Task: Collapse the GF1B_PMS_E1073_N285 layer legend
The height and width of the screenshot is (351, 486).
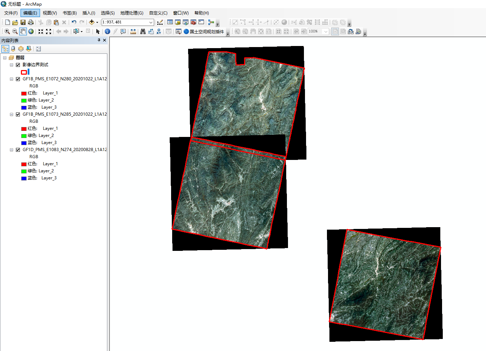Action: 11,114
